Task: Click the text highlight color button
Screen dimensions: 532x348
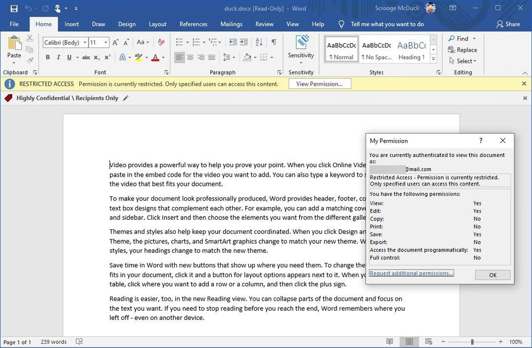Action: pyautogui.click(x=138, y=57)
